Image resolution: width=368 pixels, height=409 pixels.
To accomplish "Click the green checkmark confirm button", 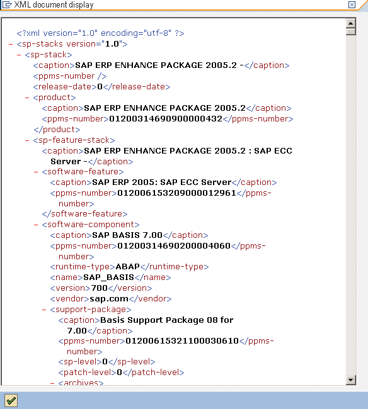I will 11,400.
